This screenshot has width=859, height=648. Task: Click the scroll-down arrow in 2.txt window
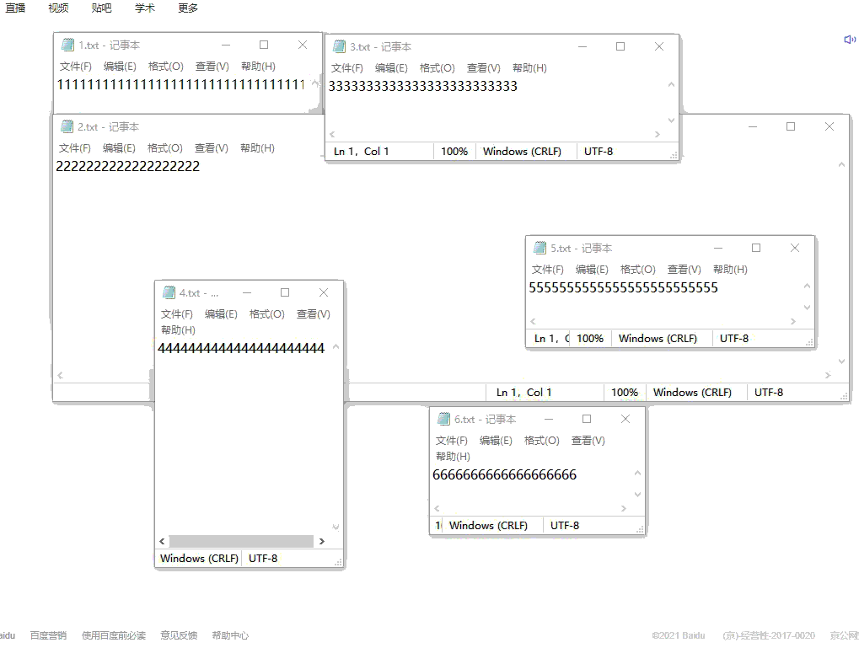(x=841, y=361)
